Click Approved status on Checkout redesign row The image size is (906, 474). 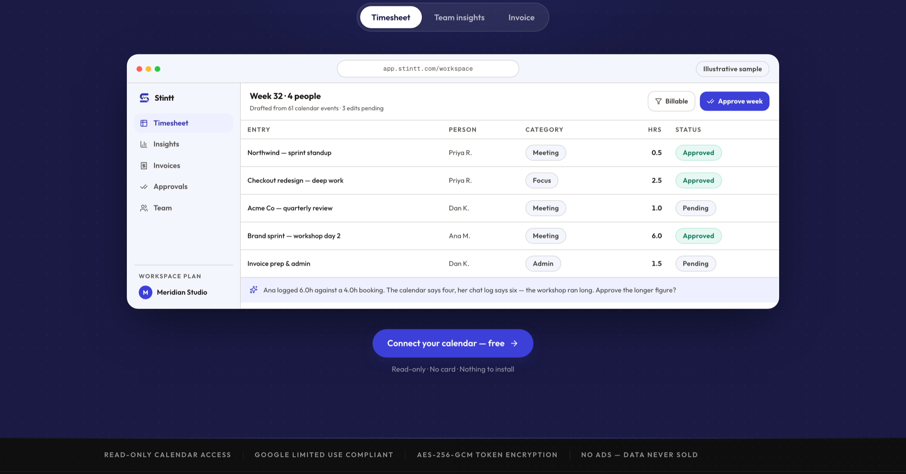(x=698, y=180)
